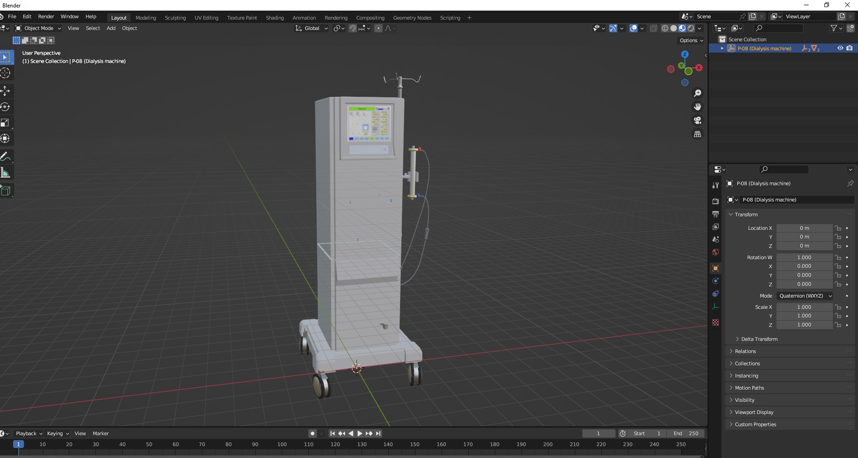Open Global transform orientation dropdown

311,28
